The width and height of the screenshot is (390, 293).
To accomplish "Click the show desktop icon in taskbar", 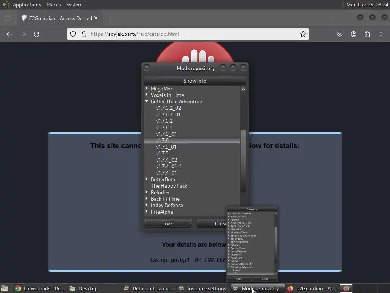I will coord(5,288).
